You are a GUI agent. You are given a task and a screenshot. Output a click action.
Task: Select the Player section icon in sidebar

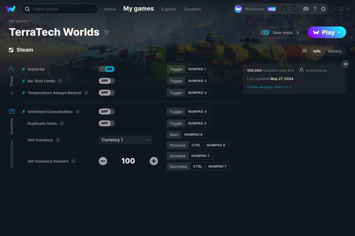point(11,68)
